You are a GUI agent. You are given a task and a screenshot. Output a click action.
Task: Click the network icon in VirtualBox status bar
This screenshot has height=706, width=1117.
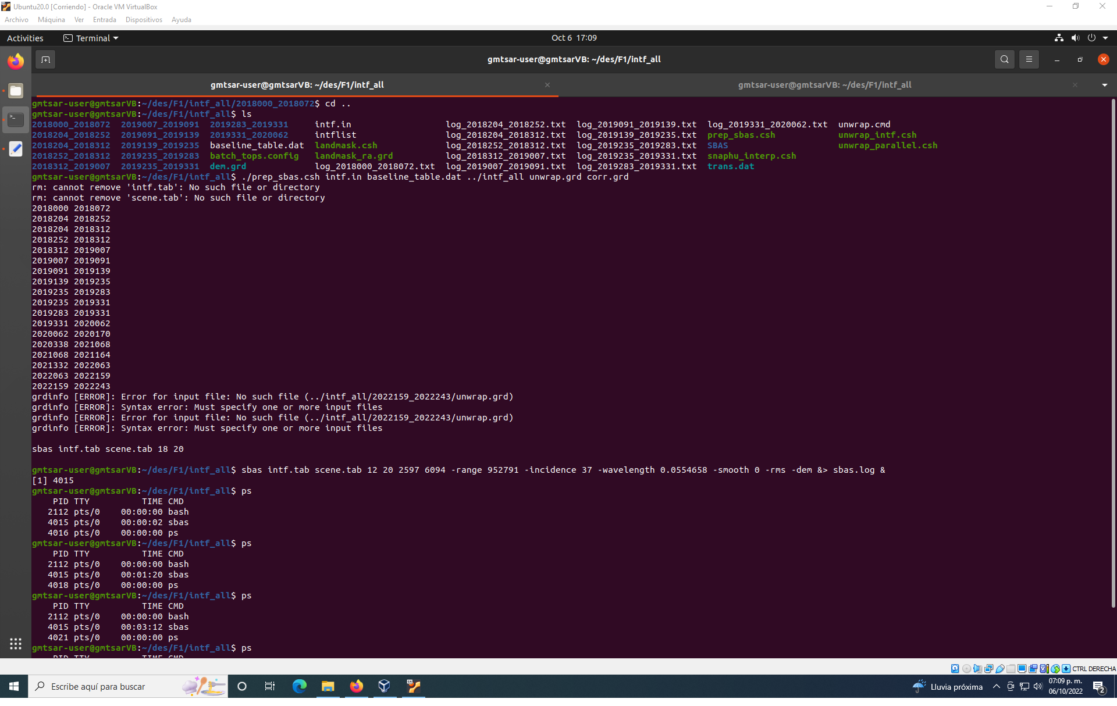click(989, 668)
